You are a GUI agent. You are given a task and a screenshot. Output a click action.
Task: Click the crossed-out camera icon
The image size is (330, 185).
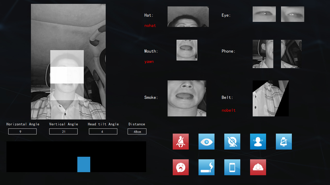click(232, 142)
